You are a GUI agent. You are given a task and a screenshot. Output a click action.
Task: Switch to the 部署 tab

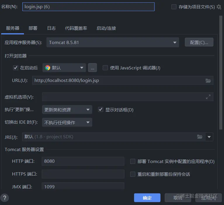[x=33, y=28]
